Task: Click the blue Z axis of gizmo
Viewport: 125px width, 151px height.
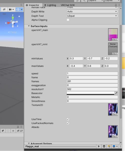Action: [x=15, y=25]
